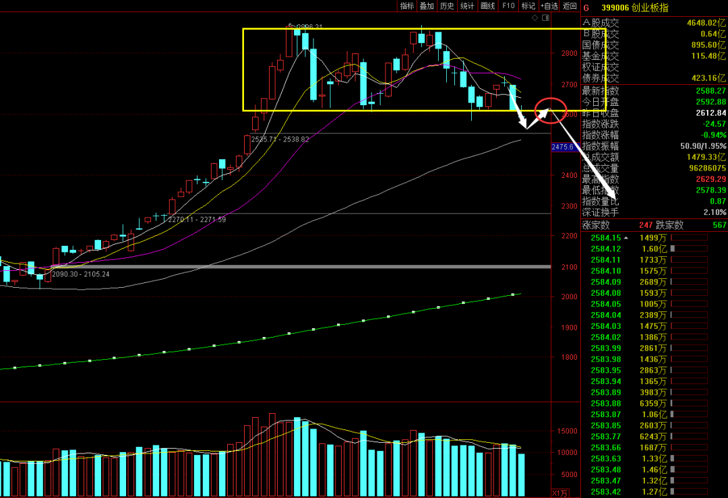The width and height of the screenshot is (728, 498).
Task: Click the 指数涨幅 value -0.94%
Action: [x=714, y=135]
